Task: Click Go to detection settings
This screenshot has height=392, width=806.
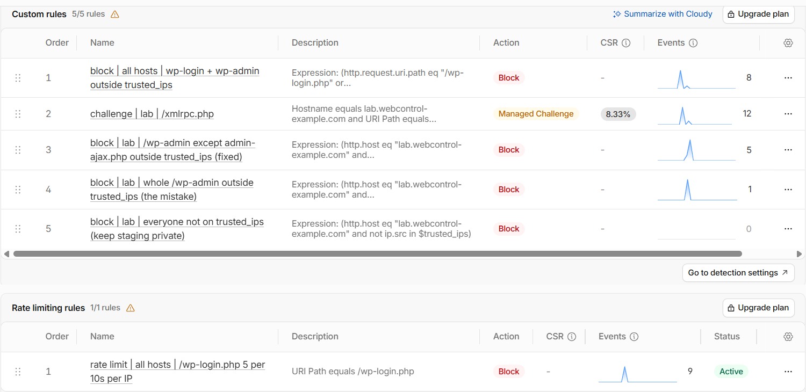Action: 738,273
